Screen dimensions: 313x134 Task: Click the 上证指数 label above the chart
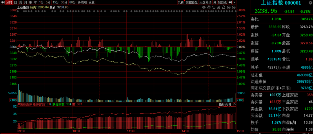point(23,7)
